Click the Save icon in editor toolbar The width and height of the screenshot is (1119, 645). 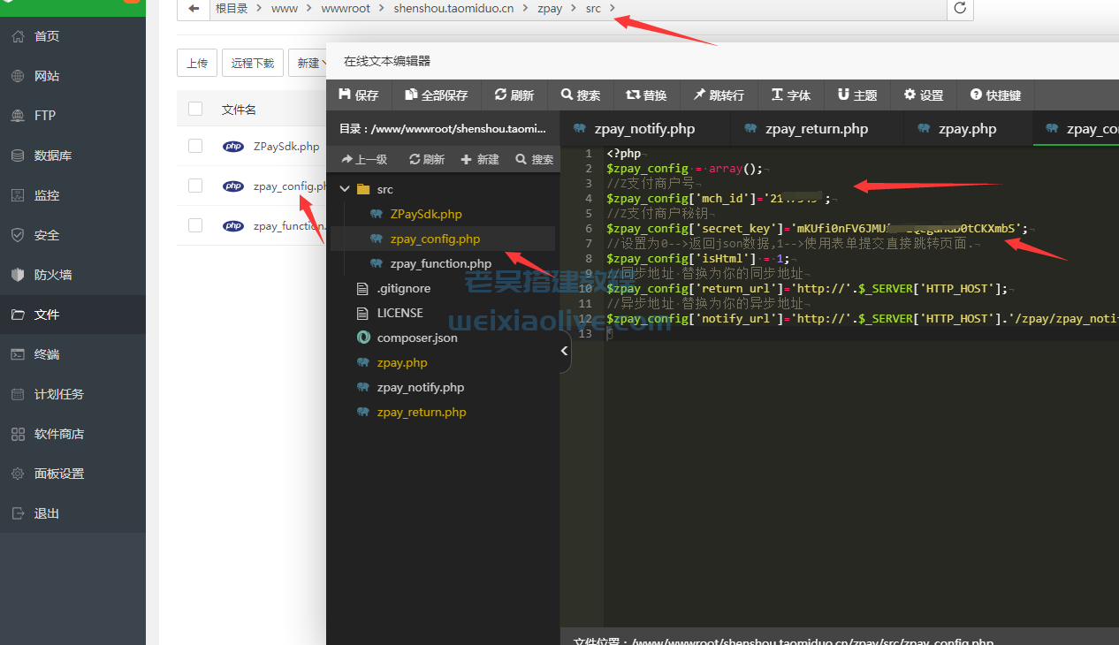click(x=346, y=95)
